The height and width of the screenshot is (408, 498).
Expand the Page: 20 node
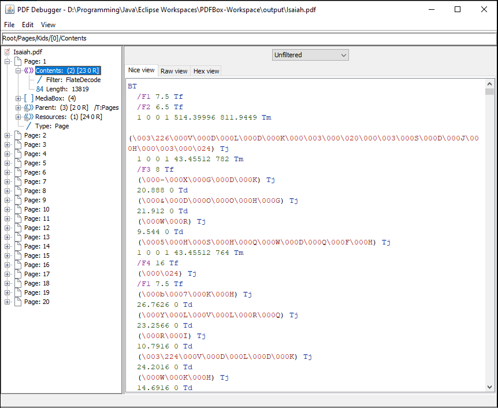click(x=8, y=302)
